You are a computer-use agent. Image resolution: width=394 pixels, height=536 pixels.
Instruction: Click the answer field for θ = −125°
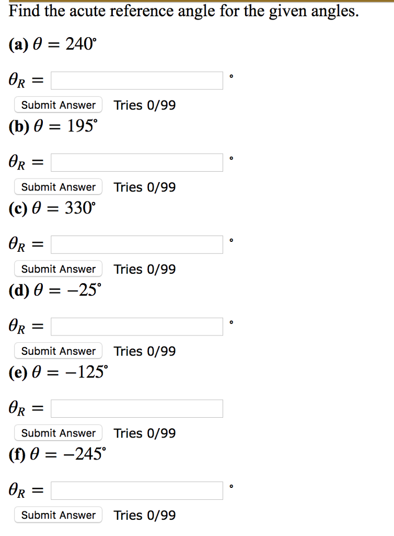(x=136, y=408)
